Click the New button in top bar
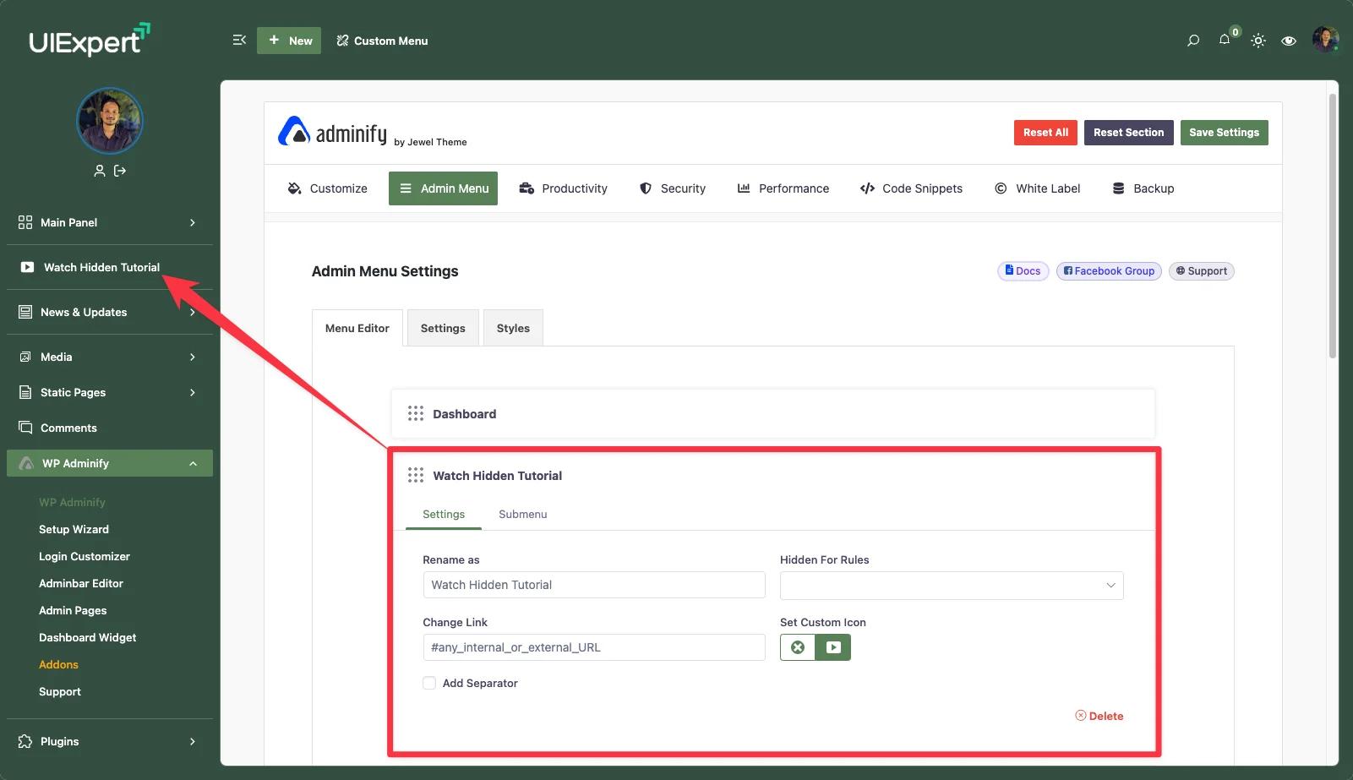 click(289, 41)
